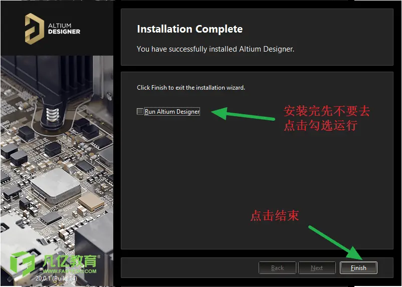Click the greyed-out Back button

click(277, 268)
